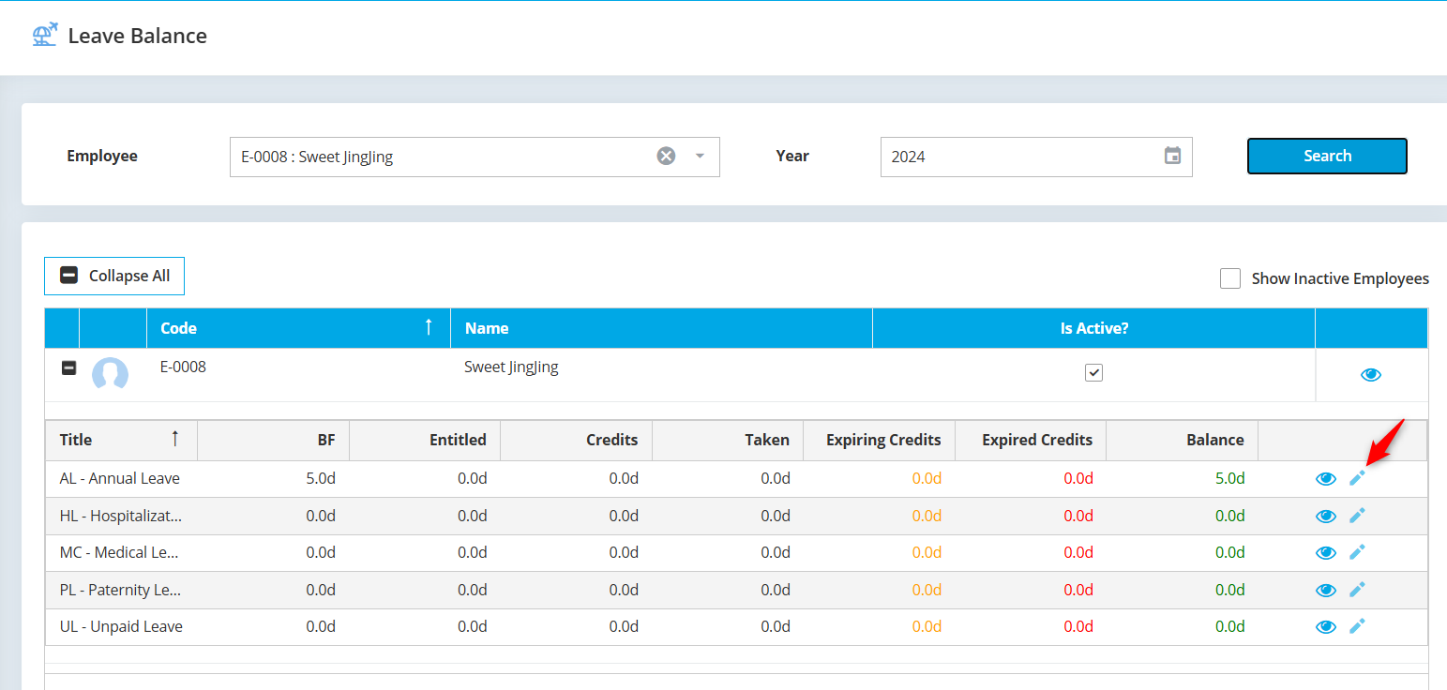View the Unpaid Leave eye icon
Viewport: 1447px width, 690px height.
click(x=1325, y=627)
